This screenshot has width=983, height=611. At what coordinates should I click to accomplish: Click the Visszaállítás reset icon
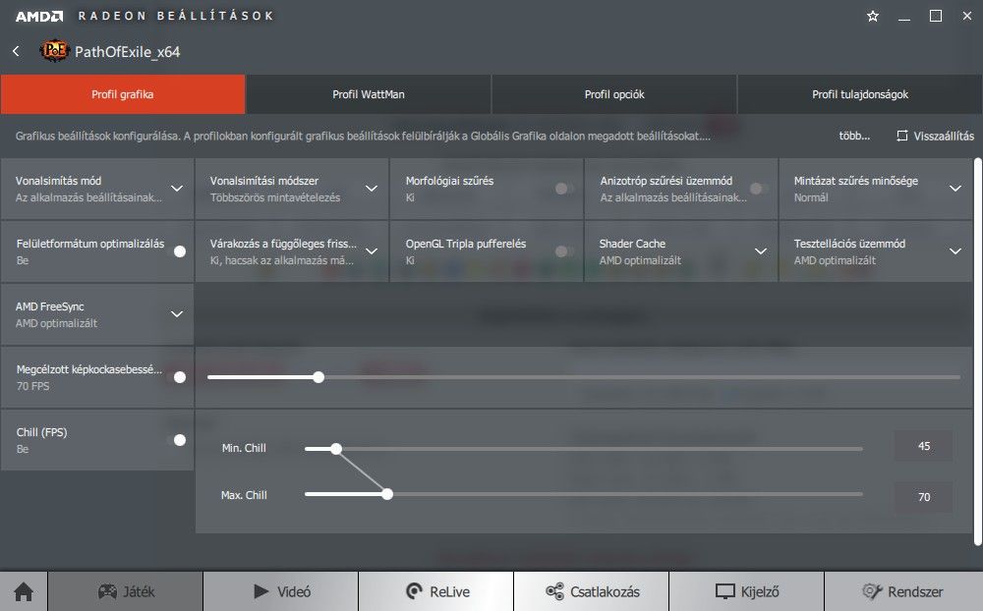click(902, 136)
